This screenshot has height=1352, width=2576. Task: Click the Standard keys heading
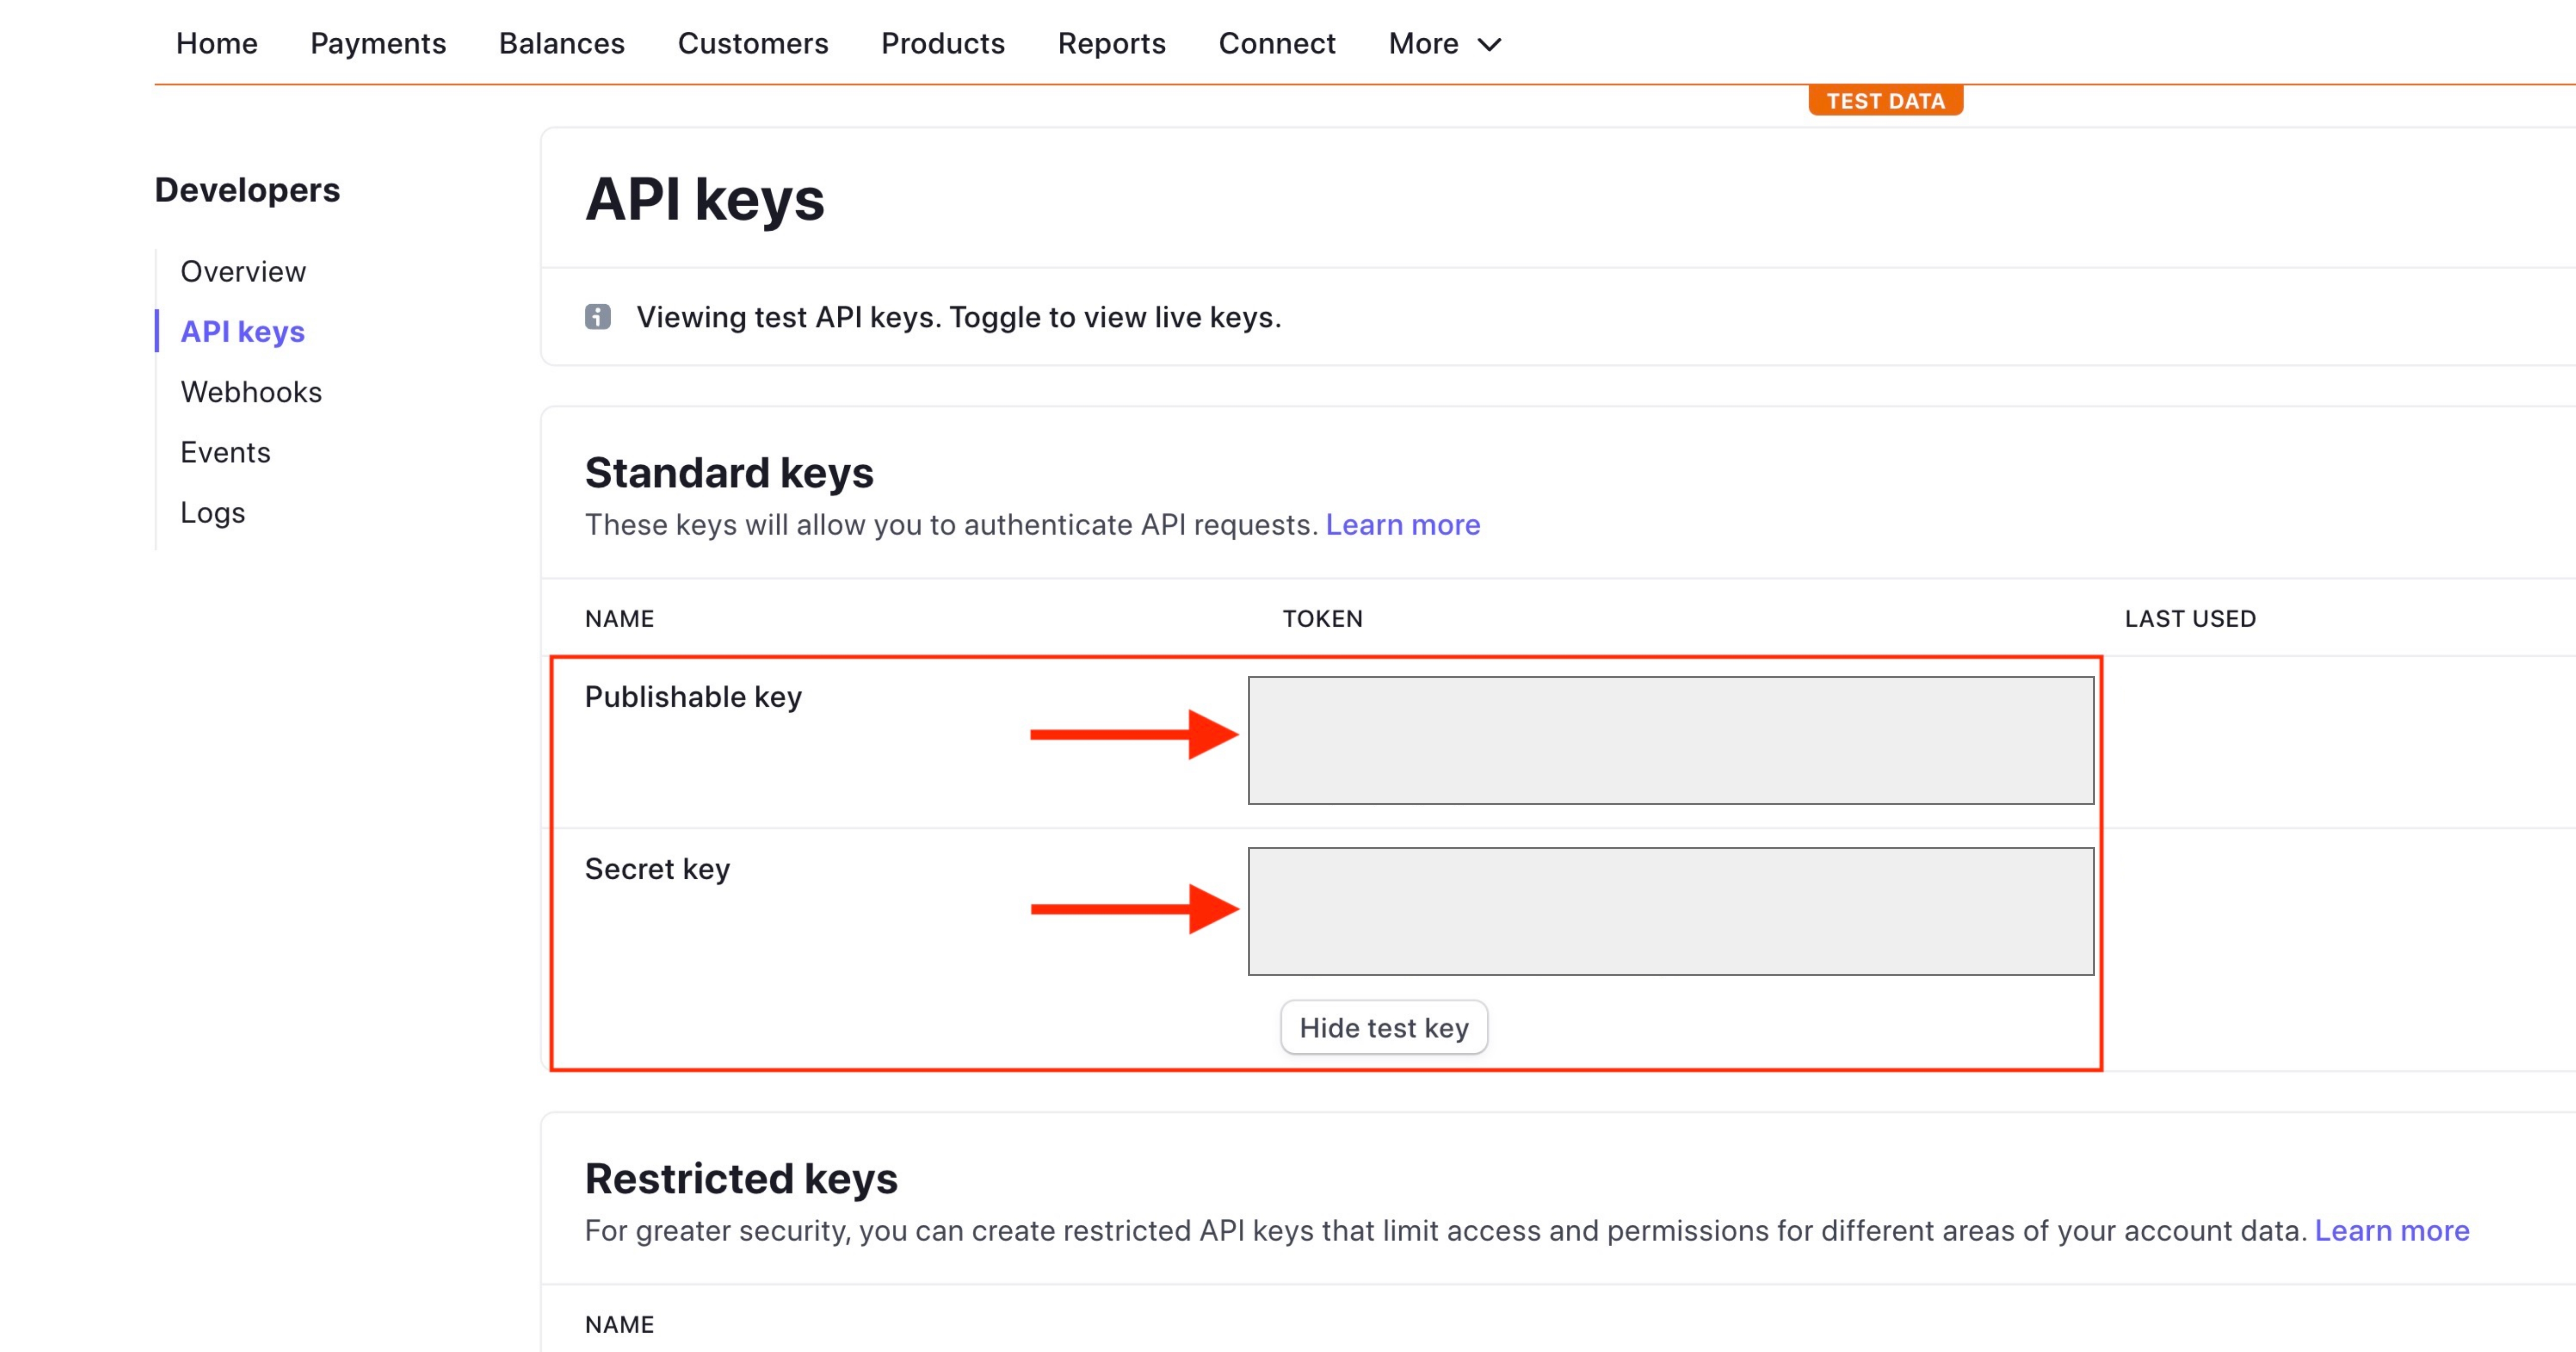pyautogui.click(x=729, y=473)
